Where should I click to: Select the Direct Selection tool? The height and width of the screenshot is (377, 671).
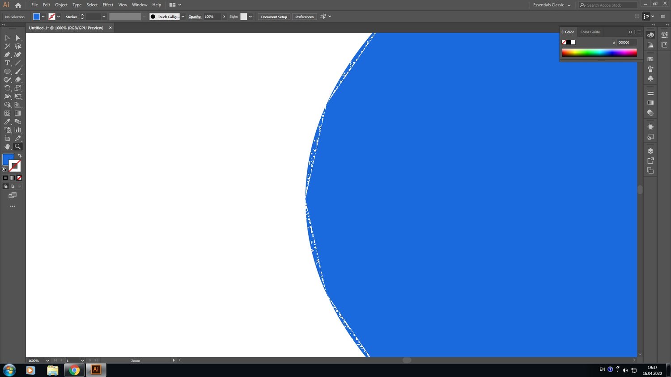18,38
